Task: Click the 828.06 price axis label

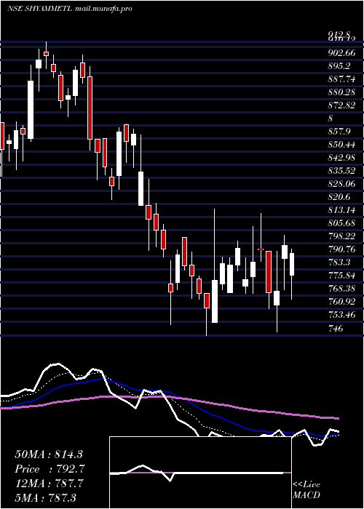Action: (x=341, y=184)
